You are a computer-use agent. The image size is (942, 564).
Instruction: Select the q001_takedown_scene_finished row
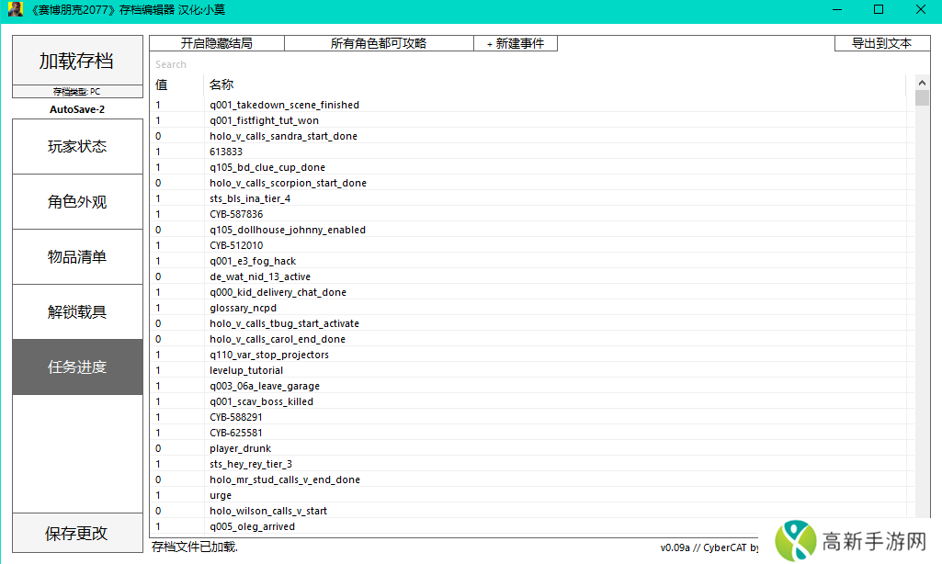click(284, 105)
